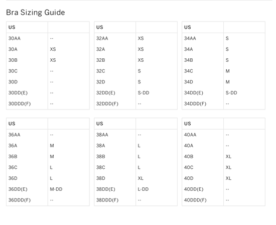Select the 32C size row
The height and width of the screenshot is (225, 276).
[x=135, y=71]
